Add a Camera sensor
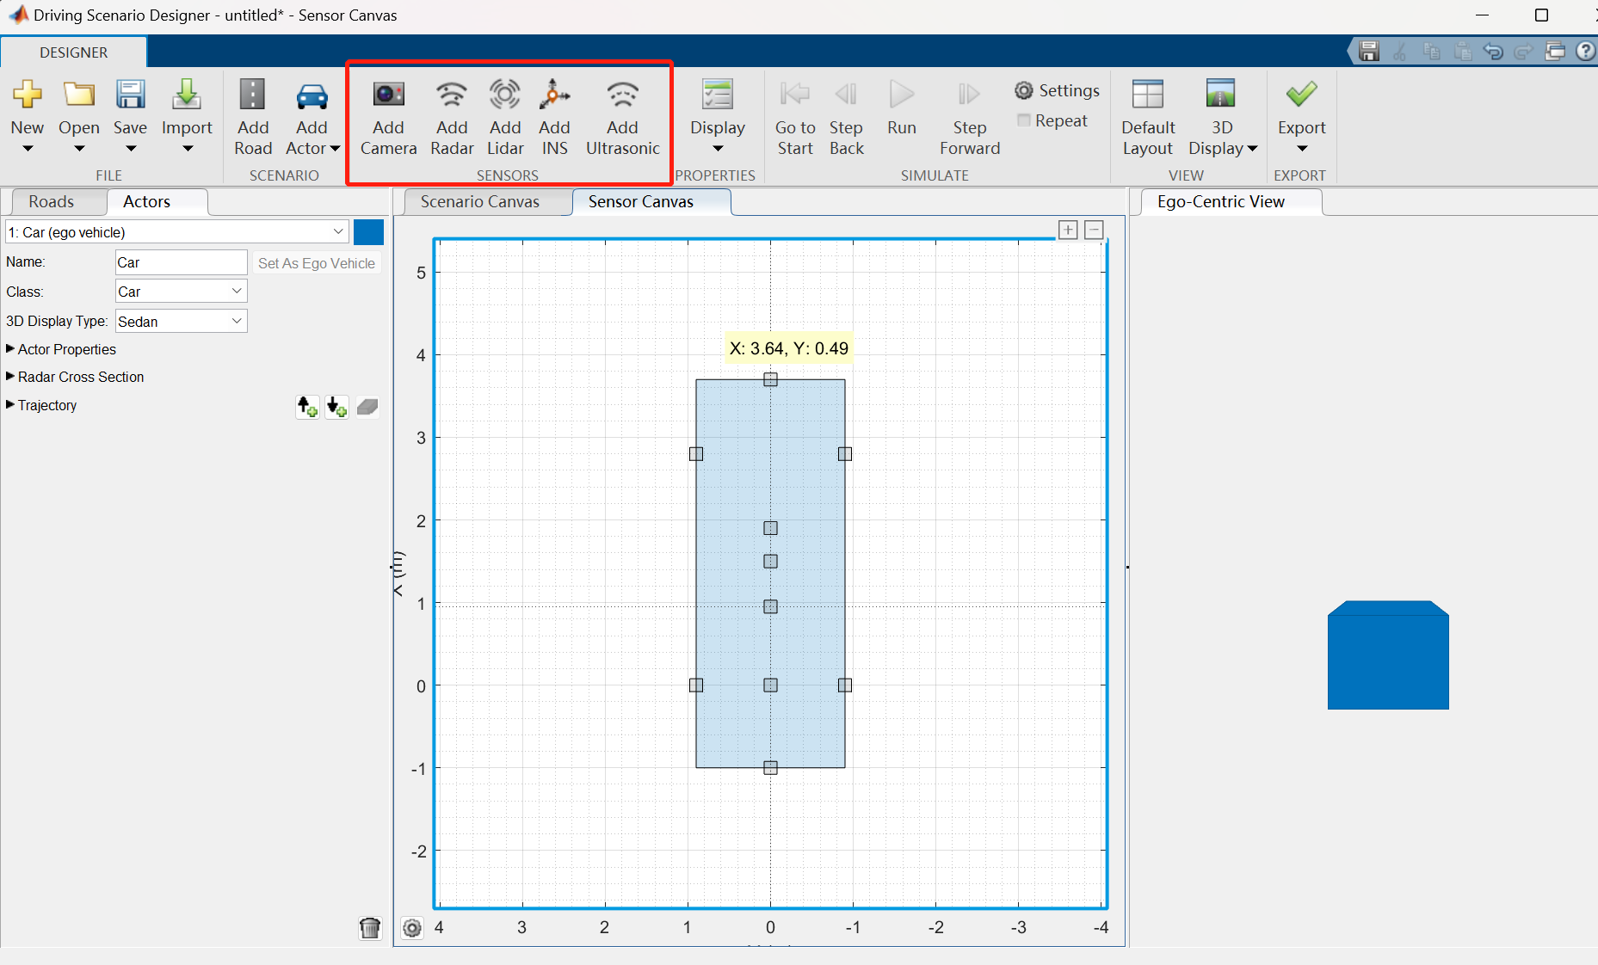Screen dimensions: 1598x965 coord(388,117)
